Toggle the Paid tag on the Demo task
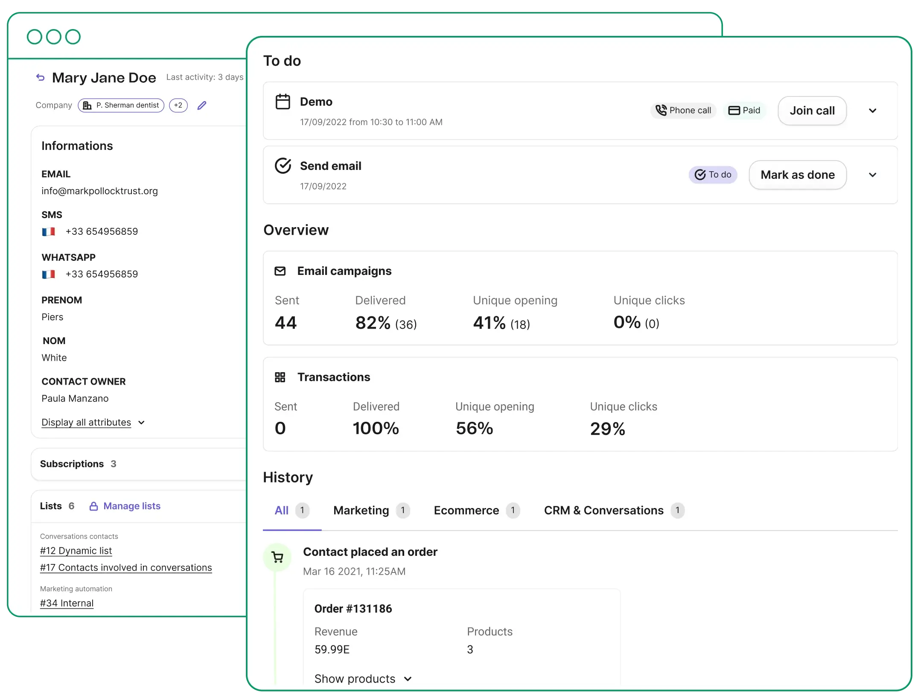This screenshot has width=915, height=695. click(x=745, y=110)
